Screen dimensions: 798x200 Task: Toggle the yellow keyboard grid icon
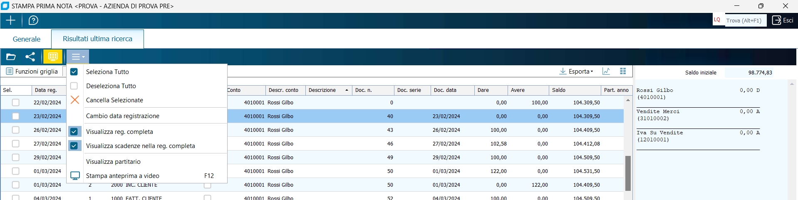point(53,57)
